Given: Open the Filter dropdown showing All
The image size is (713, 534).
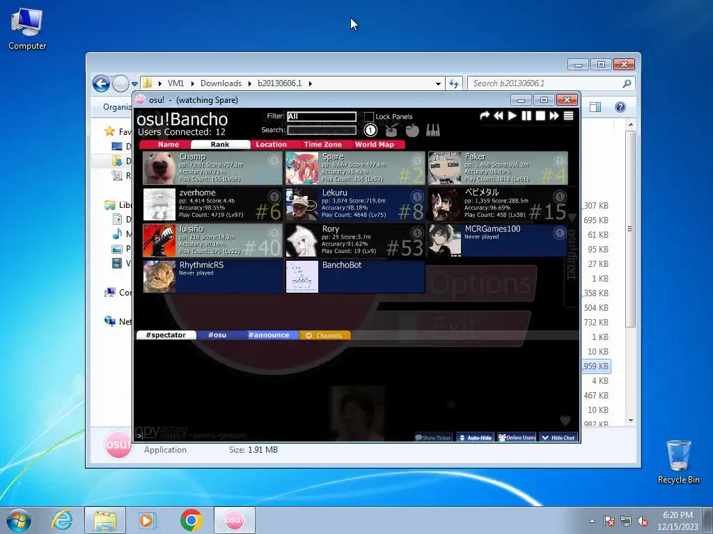Looking at the screenshot, I should point(322,117).
